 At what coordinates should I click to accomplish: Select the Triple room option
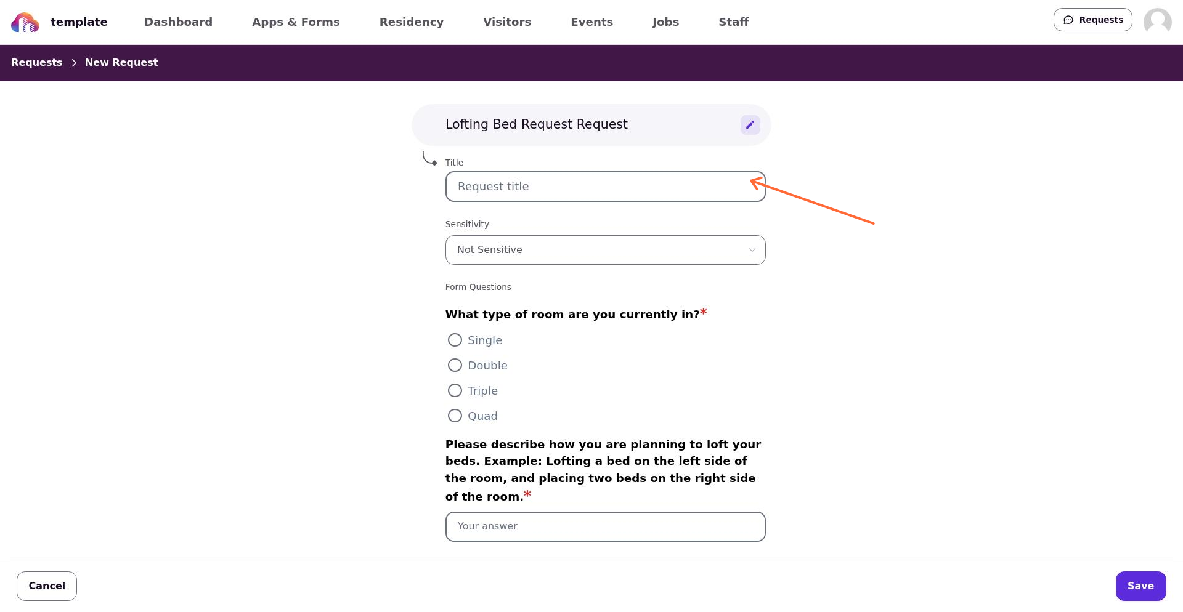click(x=455, y=390)
